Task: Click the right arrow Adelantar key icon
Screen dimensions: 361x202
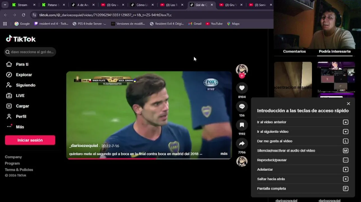Action: tap(346, 169)
